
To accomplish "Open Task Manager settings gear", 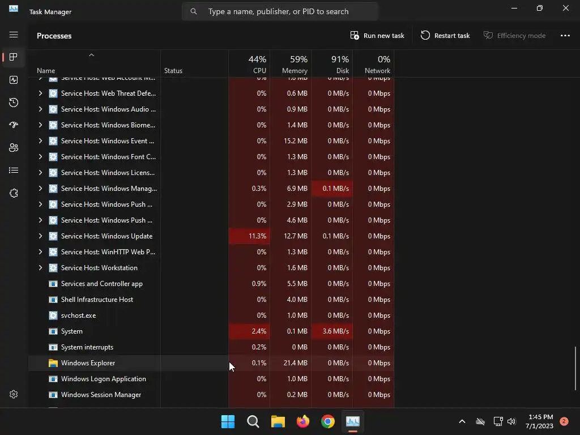I will tap(14, 394).
